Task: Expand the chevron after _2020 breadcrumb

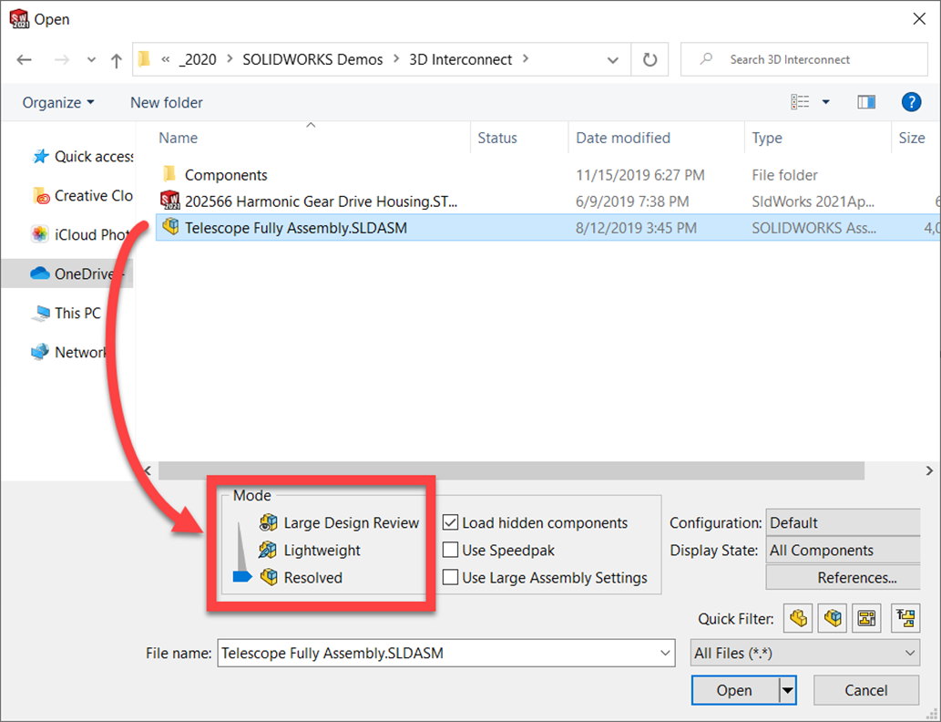Action: 230,59
